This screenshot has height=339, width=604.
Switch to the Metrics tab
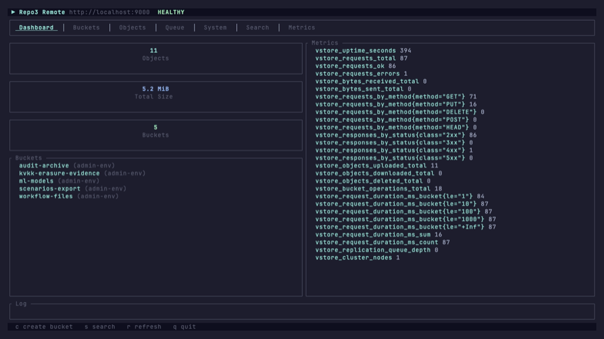click(x=301, y=27)
